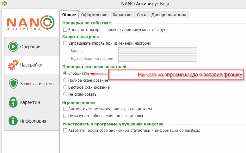Click the app icon in title bar
This screenshot has height=153, width=246.
[x=3, y=4]
